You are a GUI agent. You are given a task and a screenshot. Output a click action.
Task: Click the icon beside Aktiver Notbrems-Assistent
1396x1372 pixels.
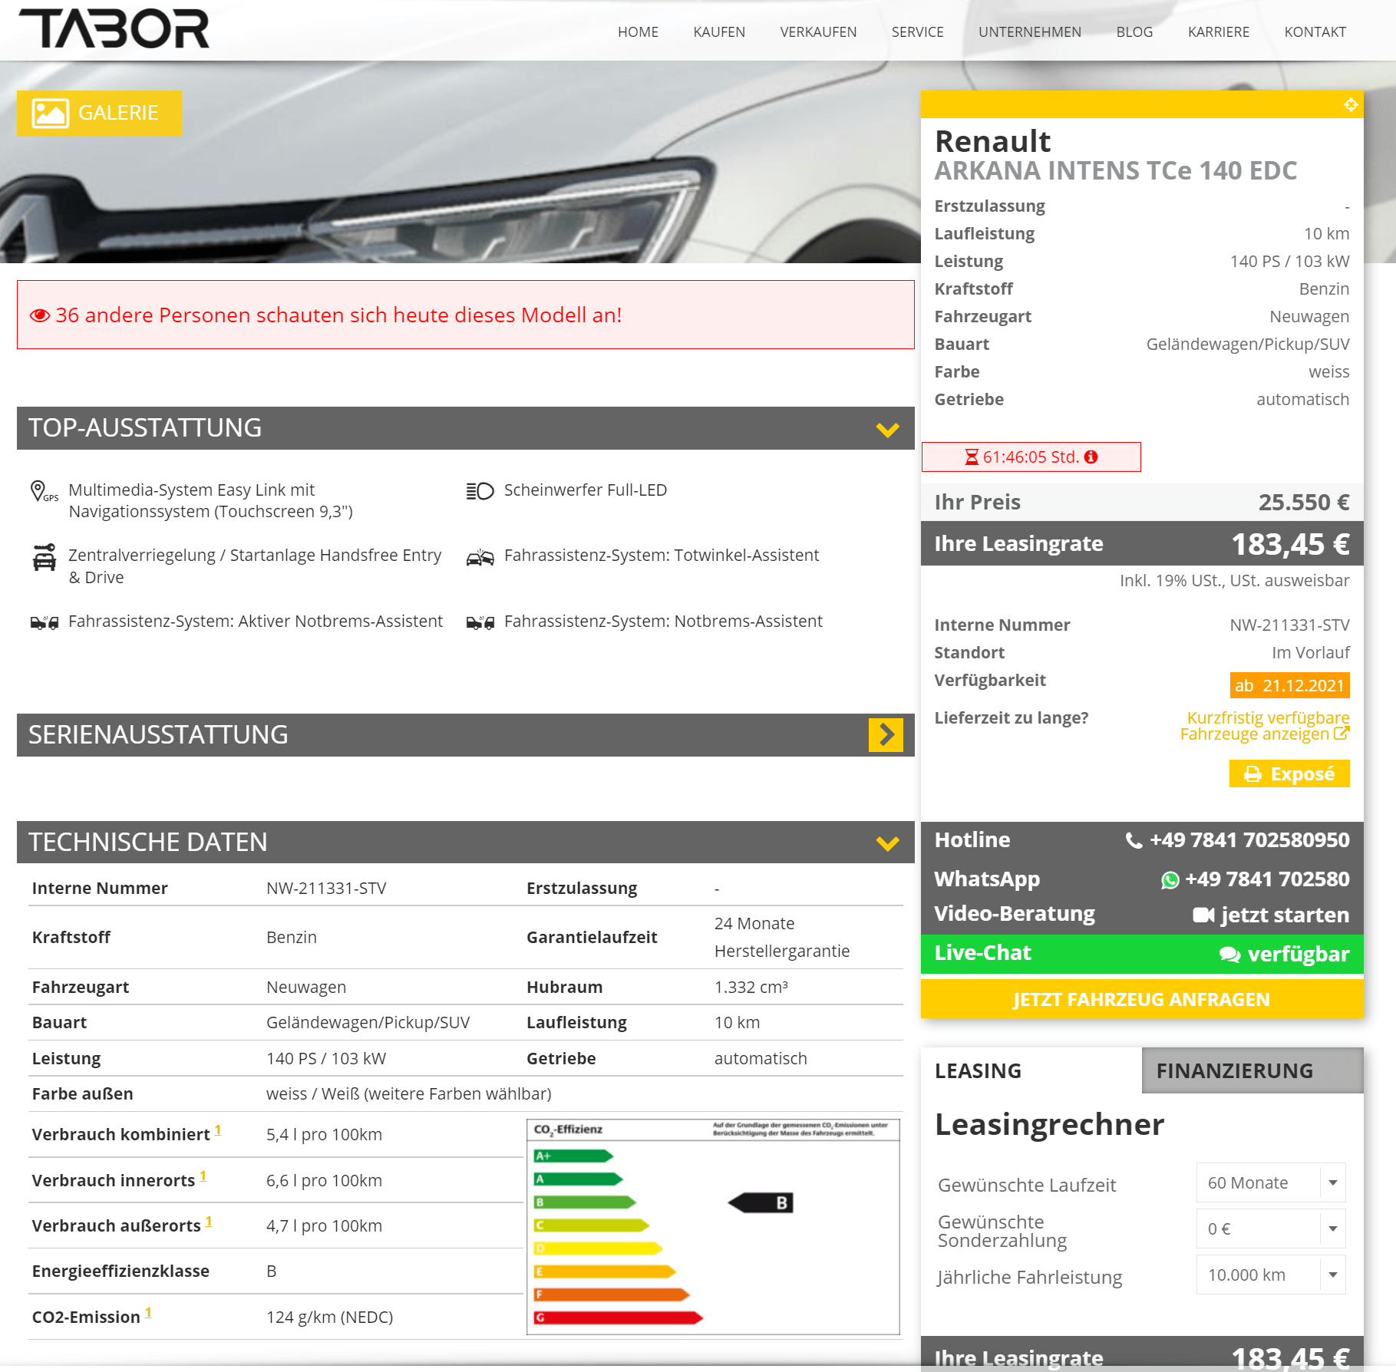coord(45,622)
